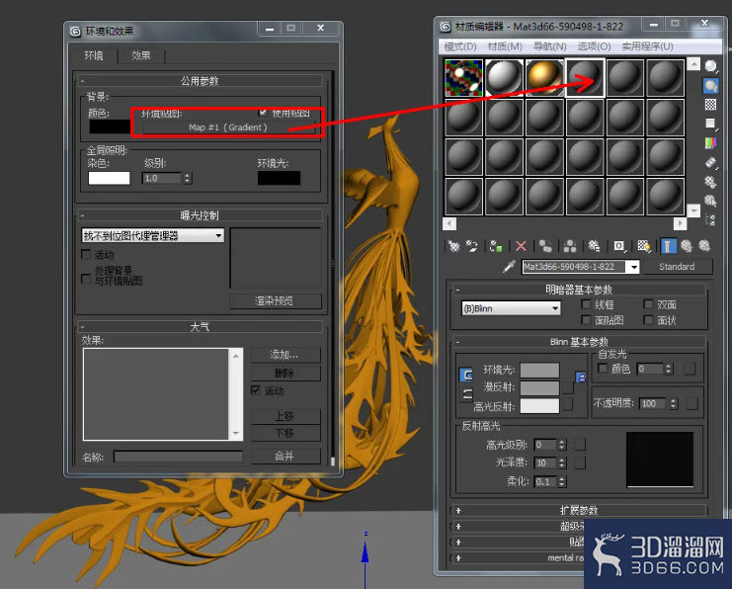The width and height of the screenshot is (732, 589).
Task: Click red X Reset Map/Material icon
Action: click(521, 246)
